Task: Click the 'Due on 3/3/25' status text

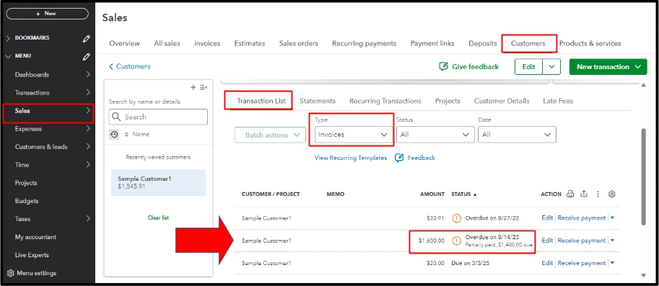Action: coord(471,264)
